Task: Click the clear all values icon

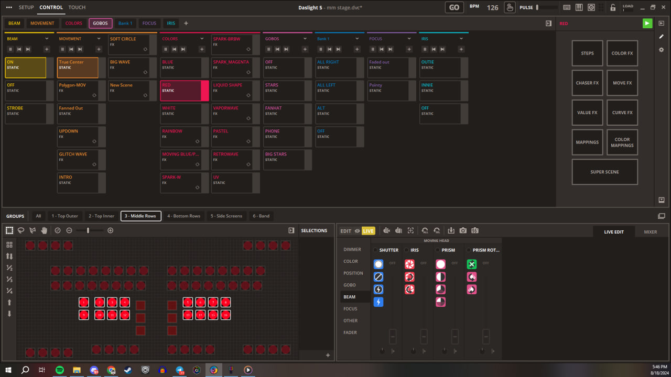Action: pyautogui.click(x=425, y=230)
